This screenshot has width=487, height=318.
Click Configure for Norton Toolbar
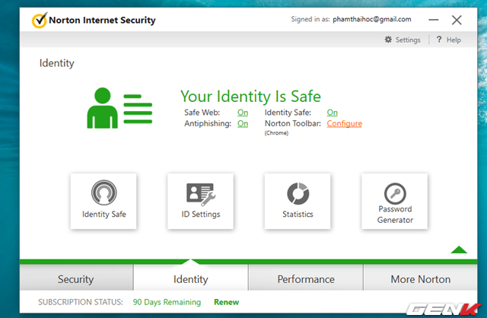[x=345, y=123]
